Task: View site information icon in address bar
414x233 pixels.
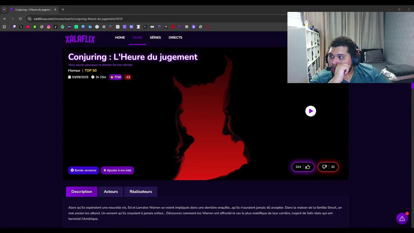Action: 29,19
